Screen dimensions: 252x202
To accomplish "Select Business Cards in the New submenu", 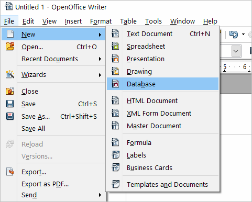I will (x=162, y=167).
